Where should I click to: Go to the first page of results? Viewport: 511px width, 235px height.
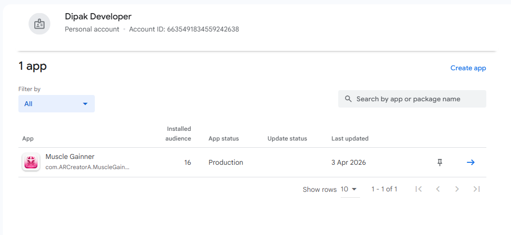pos(419,189)
